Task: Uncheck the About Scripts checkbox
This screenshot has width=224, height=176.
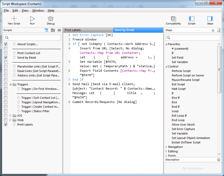Action: 6,44
